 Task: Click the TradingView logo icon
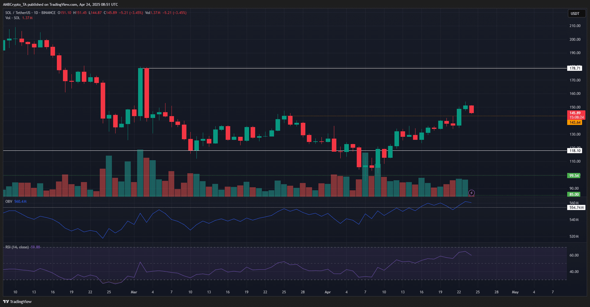pyautogui.click(x=6, y=301)
